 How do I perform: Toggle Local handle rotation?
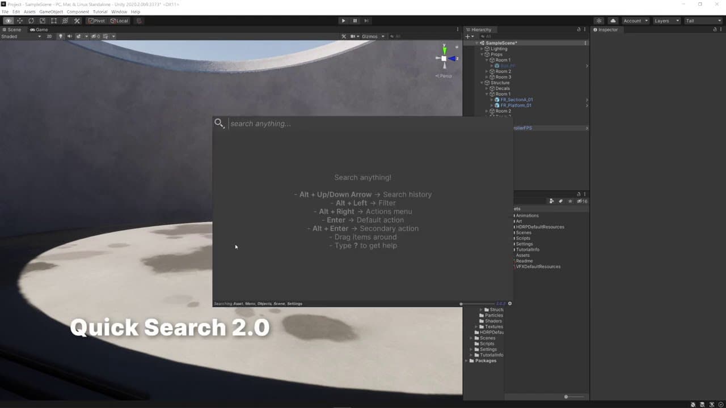[x=119, y=21]
